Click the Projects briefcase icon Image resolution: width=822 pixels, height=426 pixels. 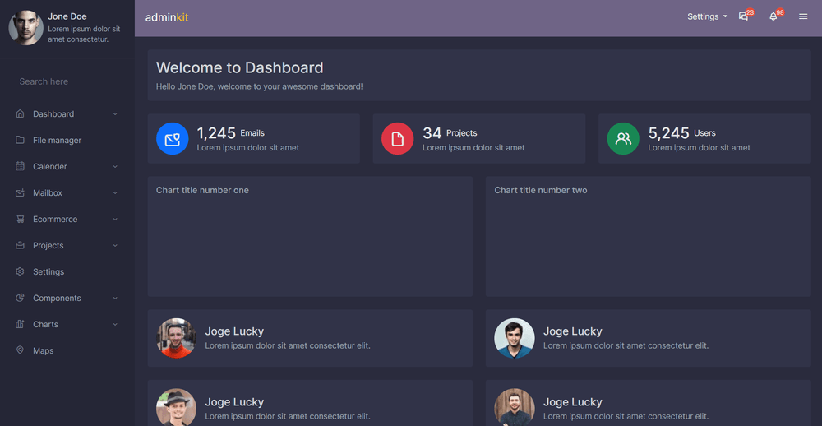pyautogui.click(x=20, y=245)
